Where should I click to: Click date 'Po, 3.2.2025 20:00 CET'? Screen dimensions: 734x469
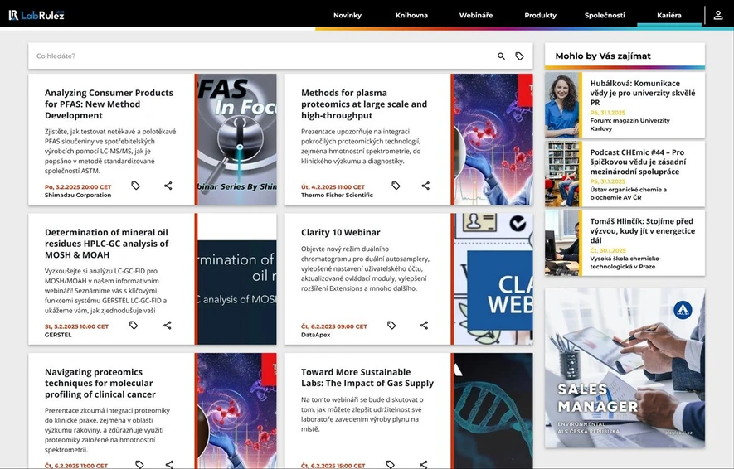pyautogui.click(x=78, y=186)
